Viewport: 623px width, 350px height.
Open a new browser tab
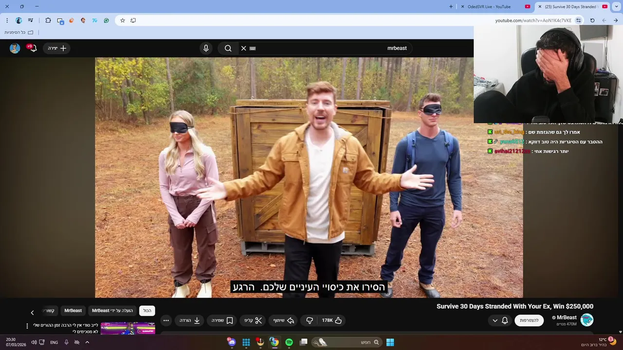(x=451, y=6)
